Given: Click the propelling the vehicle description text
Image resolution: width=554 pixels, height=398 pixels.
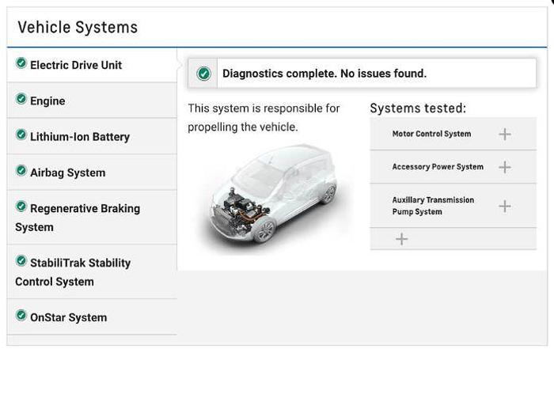Looking at the screenshot, I should click(x=264, y=118).
